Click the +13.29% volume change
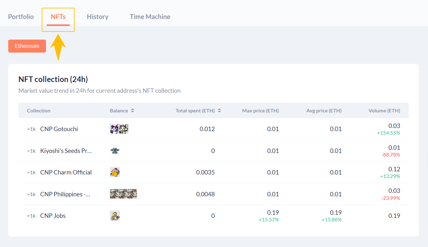The image size is (428, 247). (x=390, y=176)
